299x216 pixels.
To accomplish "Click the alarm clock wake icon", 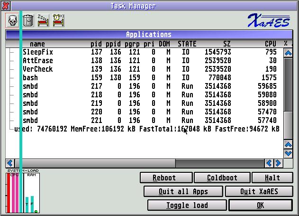I will [58, 20].
